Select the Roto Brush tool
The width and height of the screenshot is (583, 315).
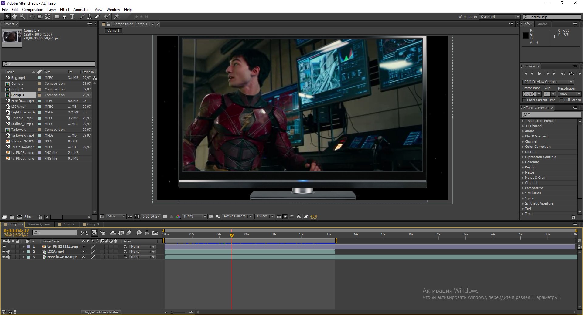(x=107, y=17)
